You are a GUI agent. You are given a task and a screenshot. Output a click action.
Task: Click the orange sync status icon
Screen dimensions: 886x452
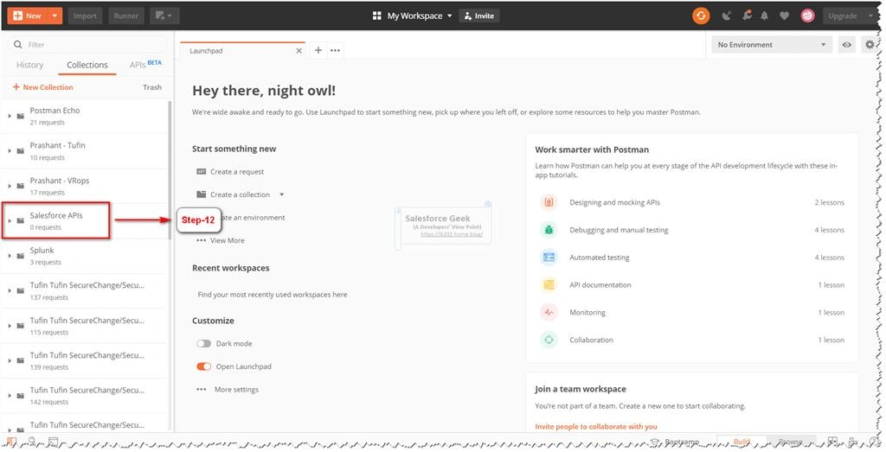tap(701, 16)
